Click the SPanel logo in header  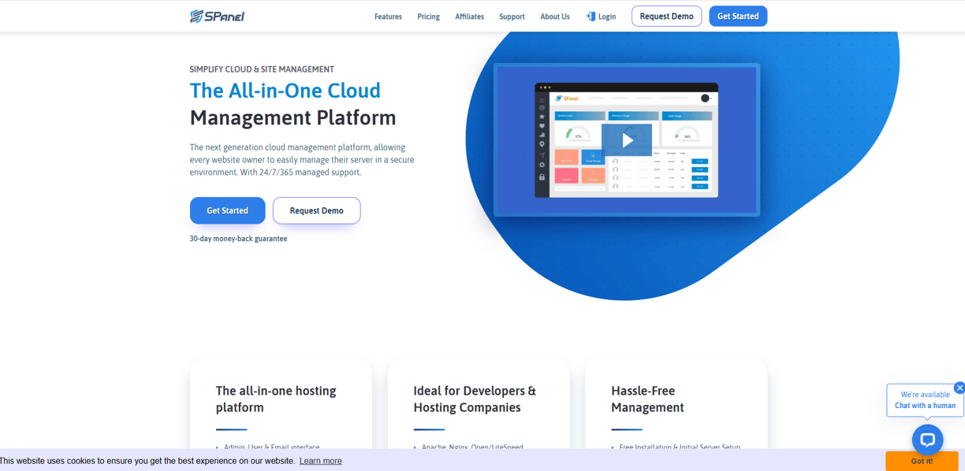click(217, 16)
